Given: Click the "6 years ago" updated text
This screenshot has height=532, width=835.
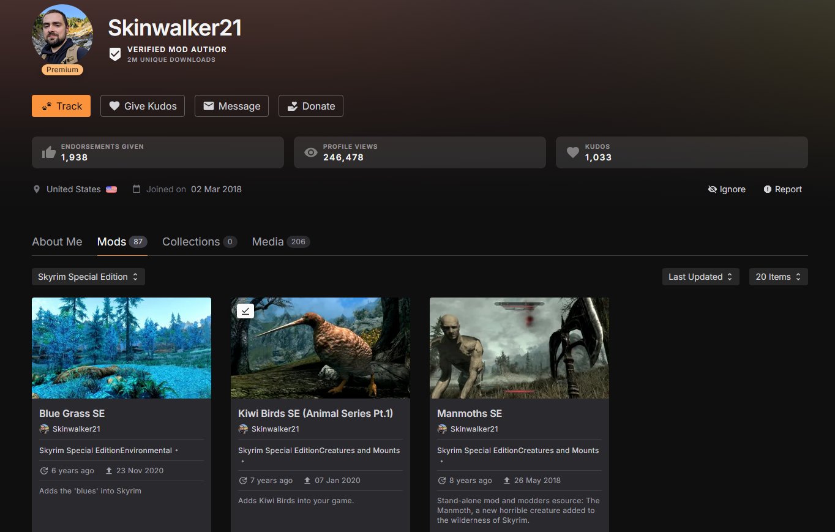Looking at the screenshot, I should pyautogui.click(x=73, y=471).
